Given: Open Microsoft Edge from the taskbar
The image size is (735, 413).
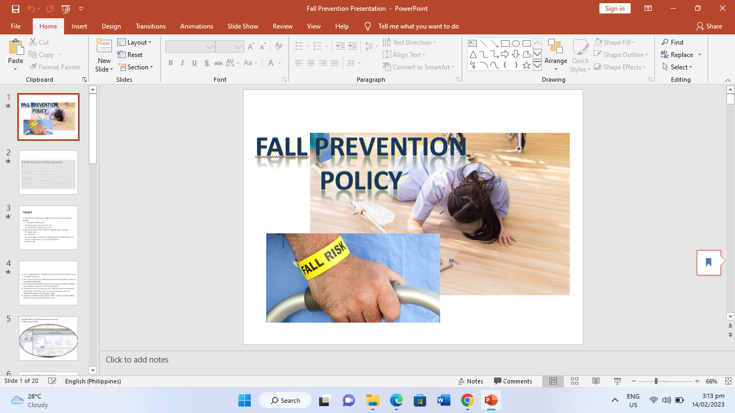Looking at the screenshot, I should (x=396, y=401).
